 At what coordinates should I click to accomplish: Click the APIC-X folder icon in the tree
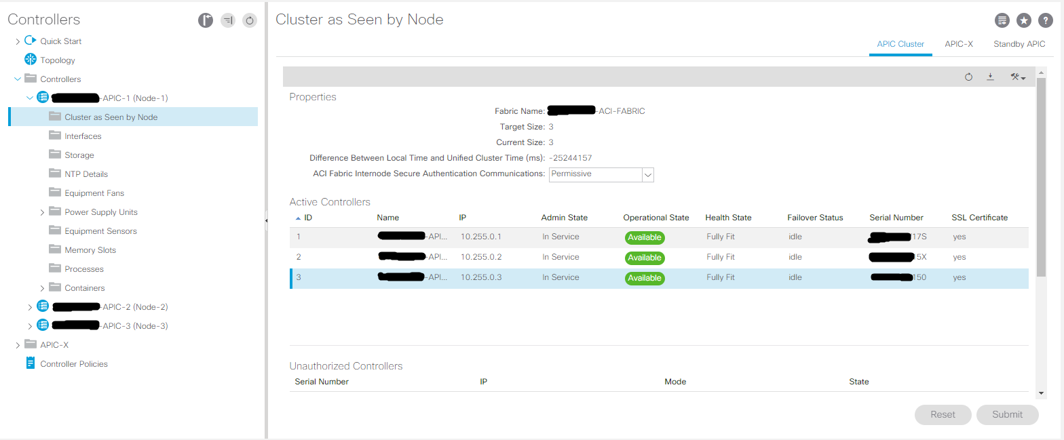click(31, 344)
